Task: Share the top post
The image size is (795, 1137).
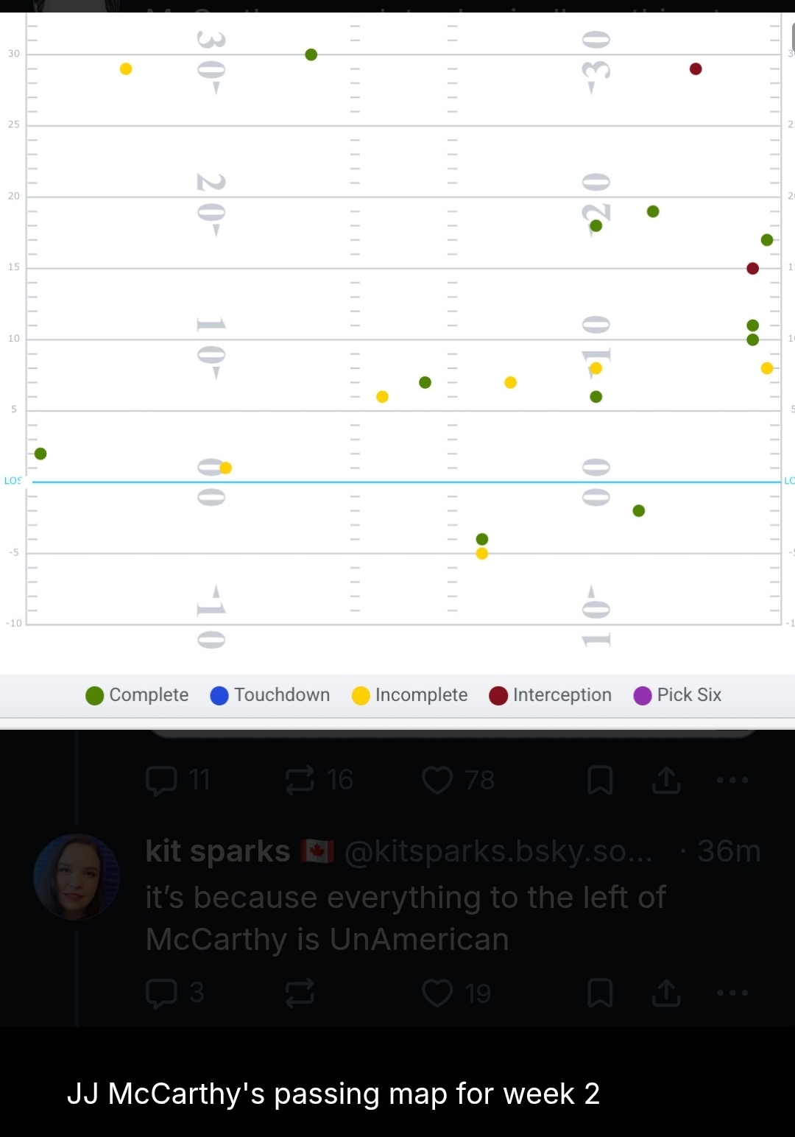Action: click(x=666, y=781)
